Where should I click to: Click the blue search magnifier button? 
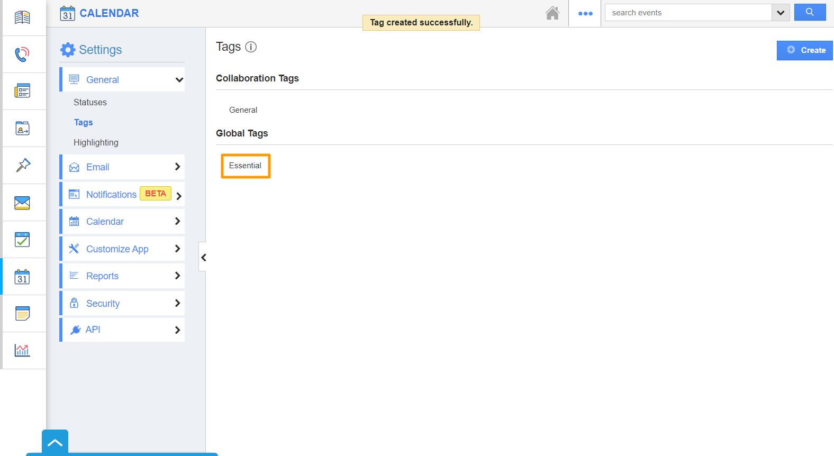[810, 12]
